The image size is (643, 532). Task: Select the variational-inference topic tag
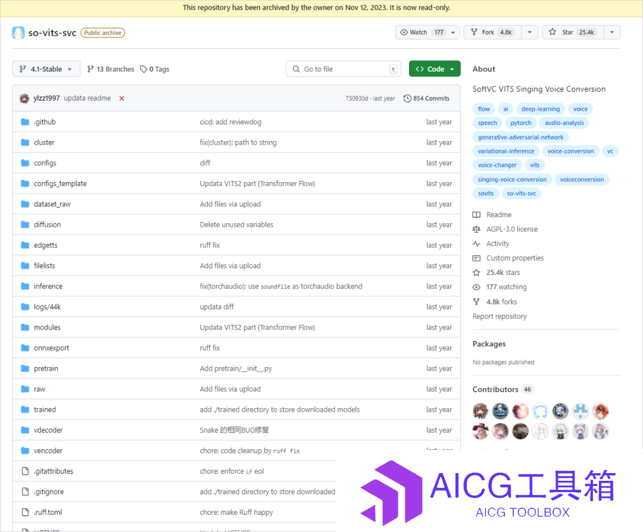point(506,151)
